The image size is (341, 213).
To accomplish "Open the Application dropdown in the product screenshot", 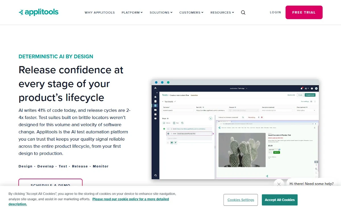I will tap(239, 88).
